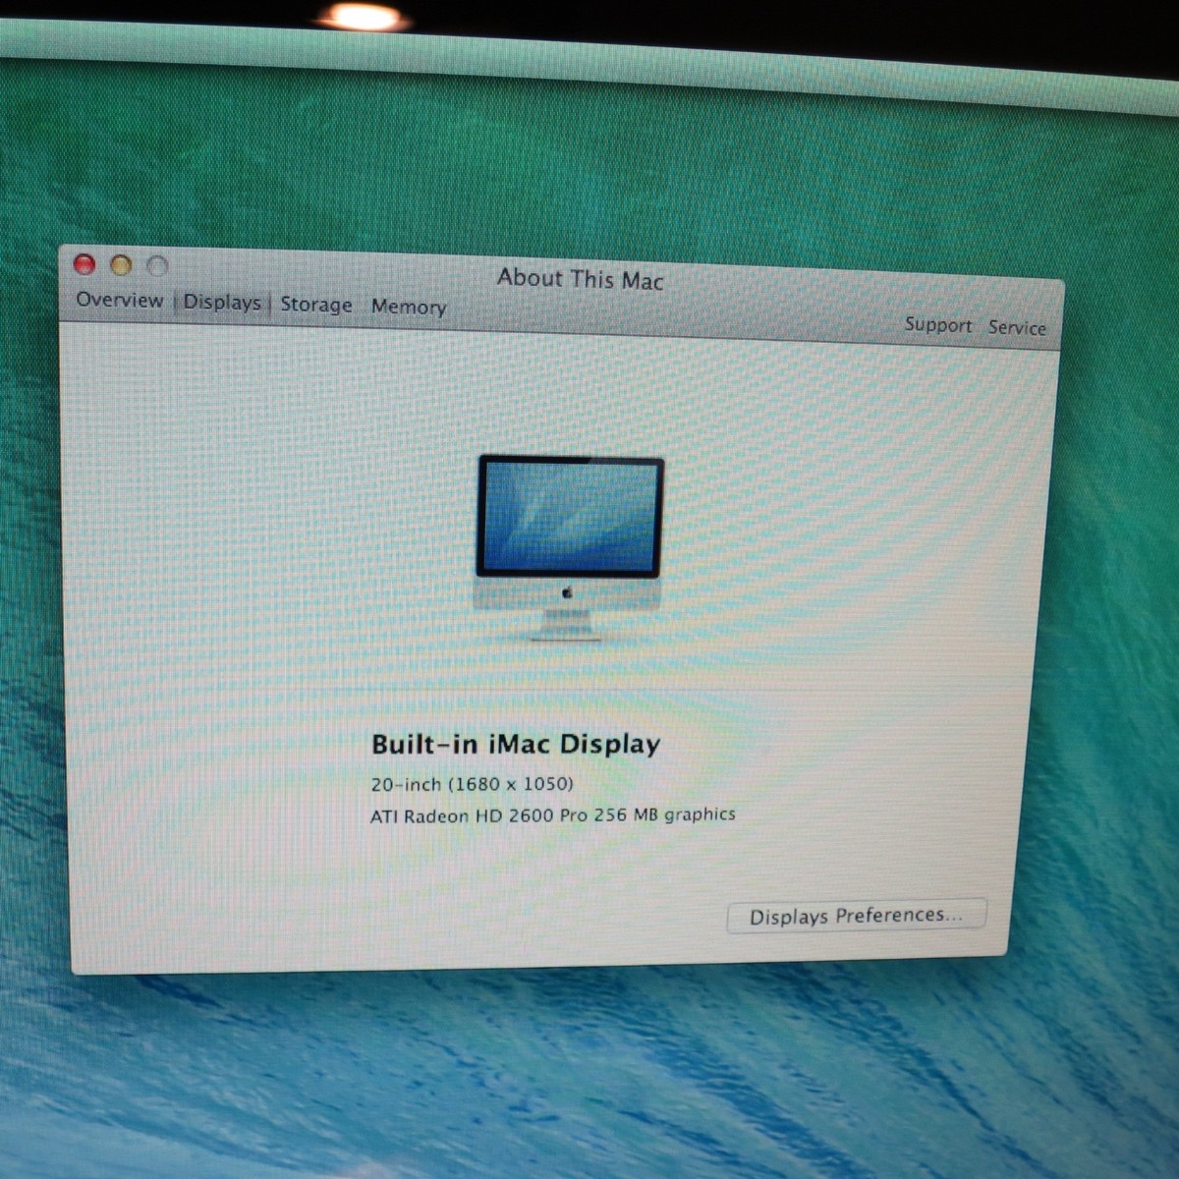Click the Service link

coord(1016,327)
